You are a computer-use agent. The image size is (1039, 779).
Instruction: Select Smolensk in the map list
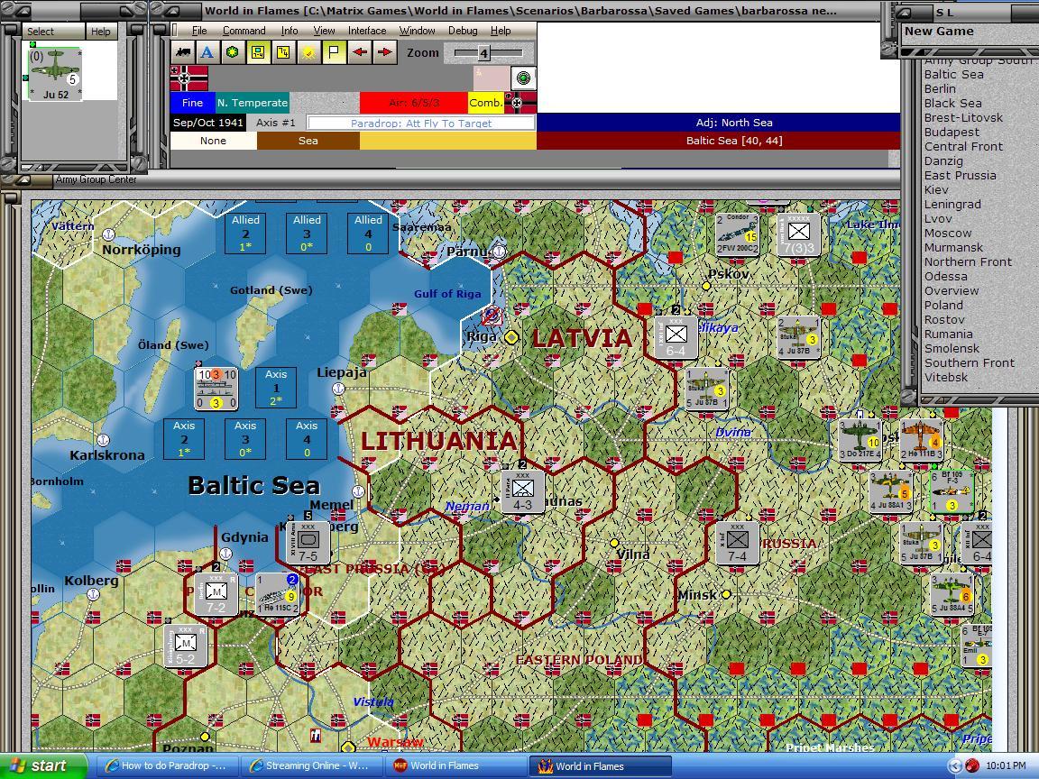[952, 348]
